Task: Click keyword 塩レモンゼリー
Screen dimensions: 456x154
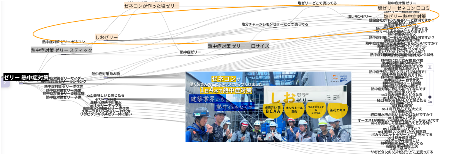Action: coord(359,17)
